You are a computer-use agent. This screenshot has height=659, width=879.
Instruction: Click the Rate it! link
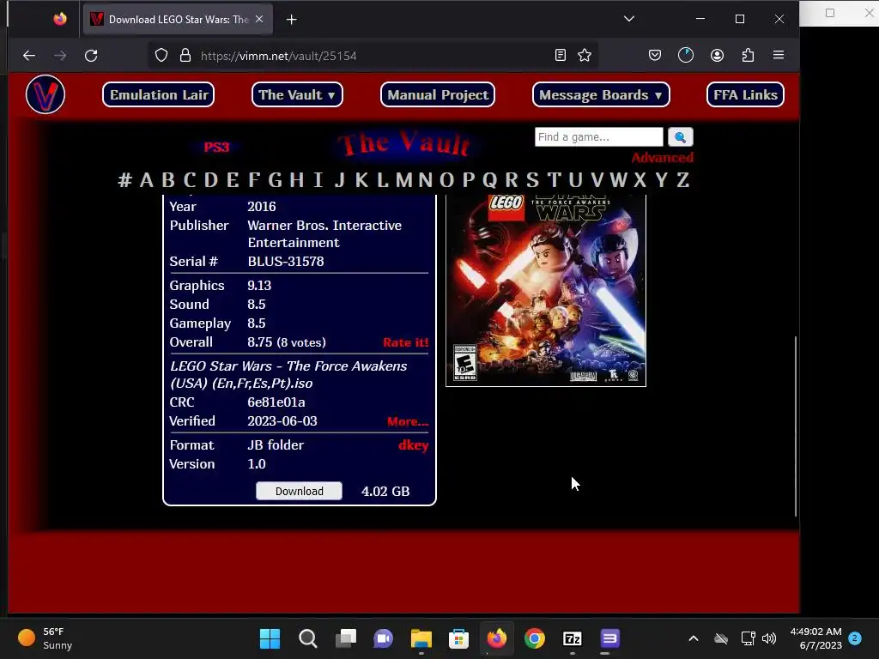(406, 342)
